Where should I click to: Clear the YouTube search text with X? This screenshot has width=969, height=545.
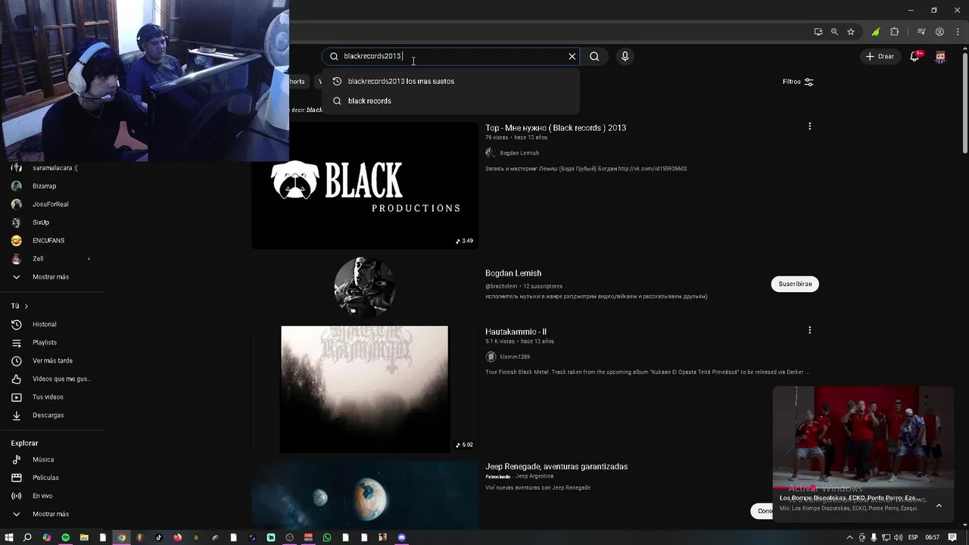572,56
